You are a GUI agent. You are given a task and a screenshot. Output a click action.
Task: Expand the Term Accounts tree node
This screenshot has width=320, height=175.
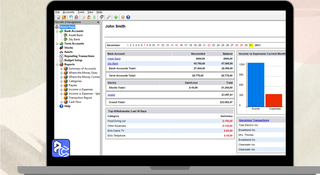coord(57,44)
